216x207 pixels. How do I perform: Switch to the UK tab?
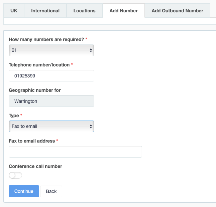point(14,11)
